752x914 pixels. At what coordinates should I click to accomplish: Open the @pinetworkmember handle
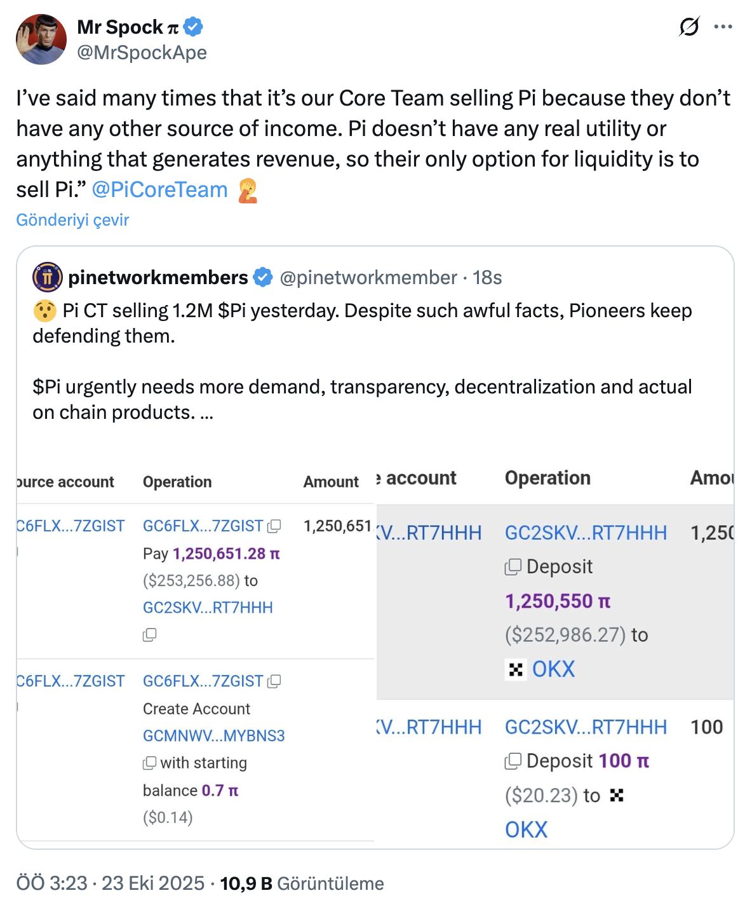click(x=368, y=277)
